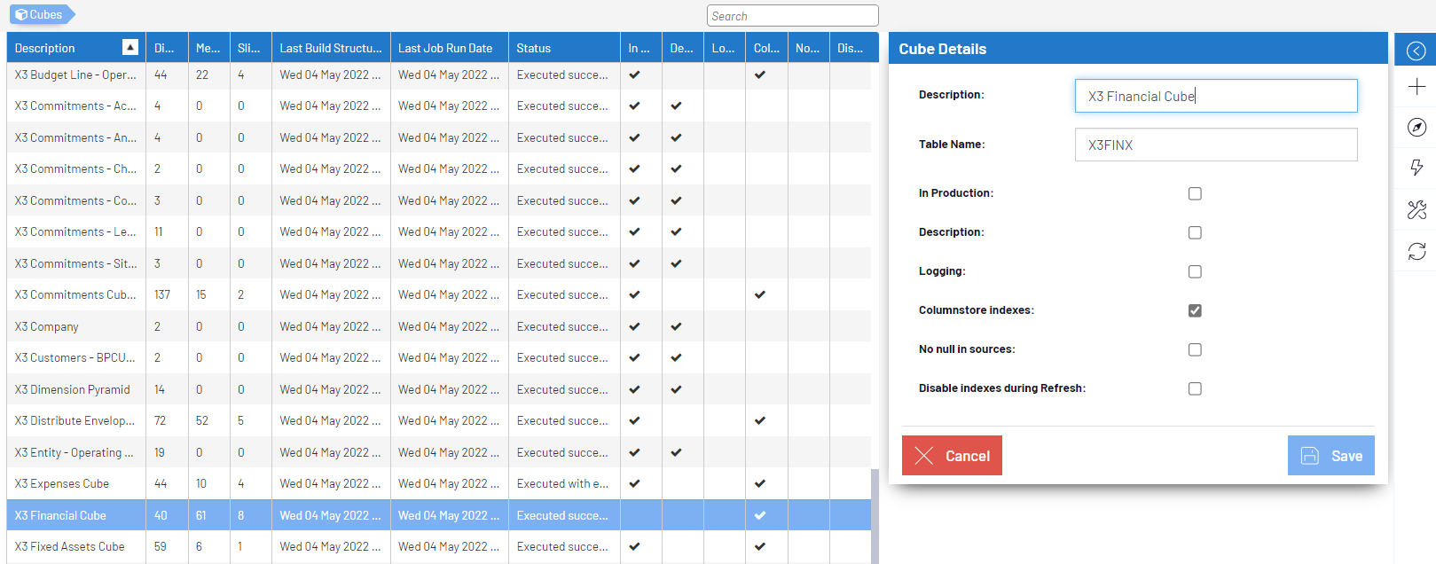Click the lightning bolt icon
The width and height of the screenshot is (1436, 564).
[x=1416, y=168]
